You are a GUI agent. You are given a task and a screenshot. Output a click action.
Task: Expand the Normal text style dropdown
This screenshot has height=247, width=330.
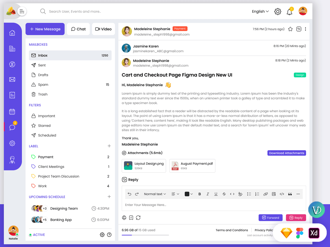tap(155, 194)
